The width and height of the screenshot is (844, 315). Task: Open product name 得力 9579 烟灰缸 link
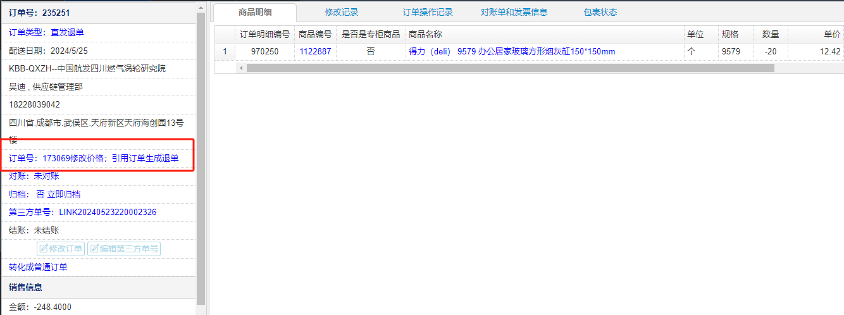512,51
